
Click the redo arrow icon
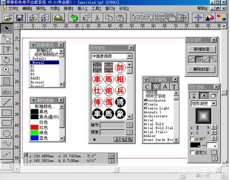tap(86, 18)
